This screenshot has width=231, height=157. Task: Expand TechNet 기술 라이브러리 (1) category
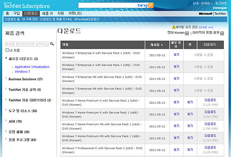tap(6, 99)
